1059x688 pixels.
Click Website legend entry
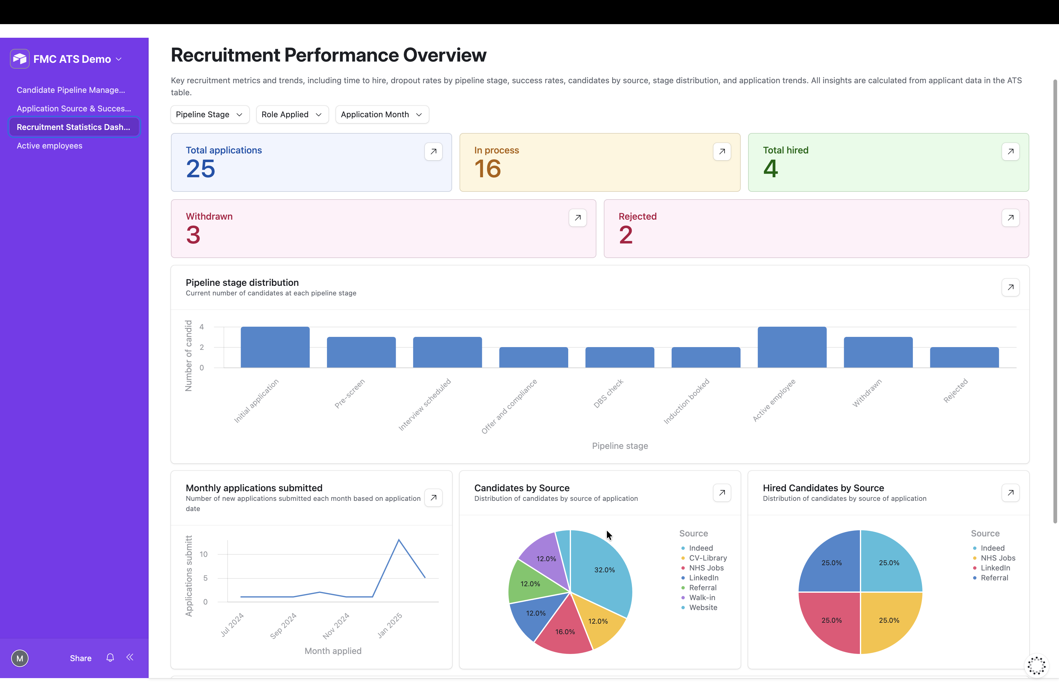[x=699, y=608]
